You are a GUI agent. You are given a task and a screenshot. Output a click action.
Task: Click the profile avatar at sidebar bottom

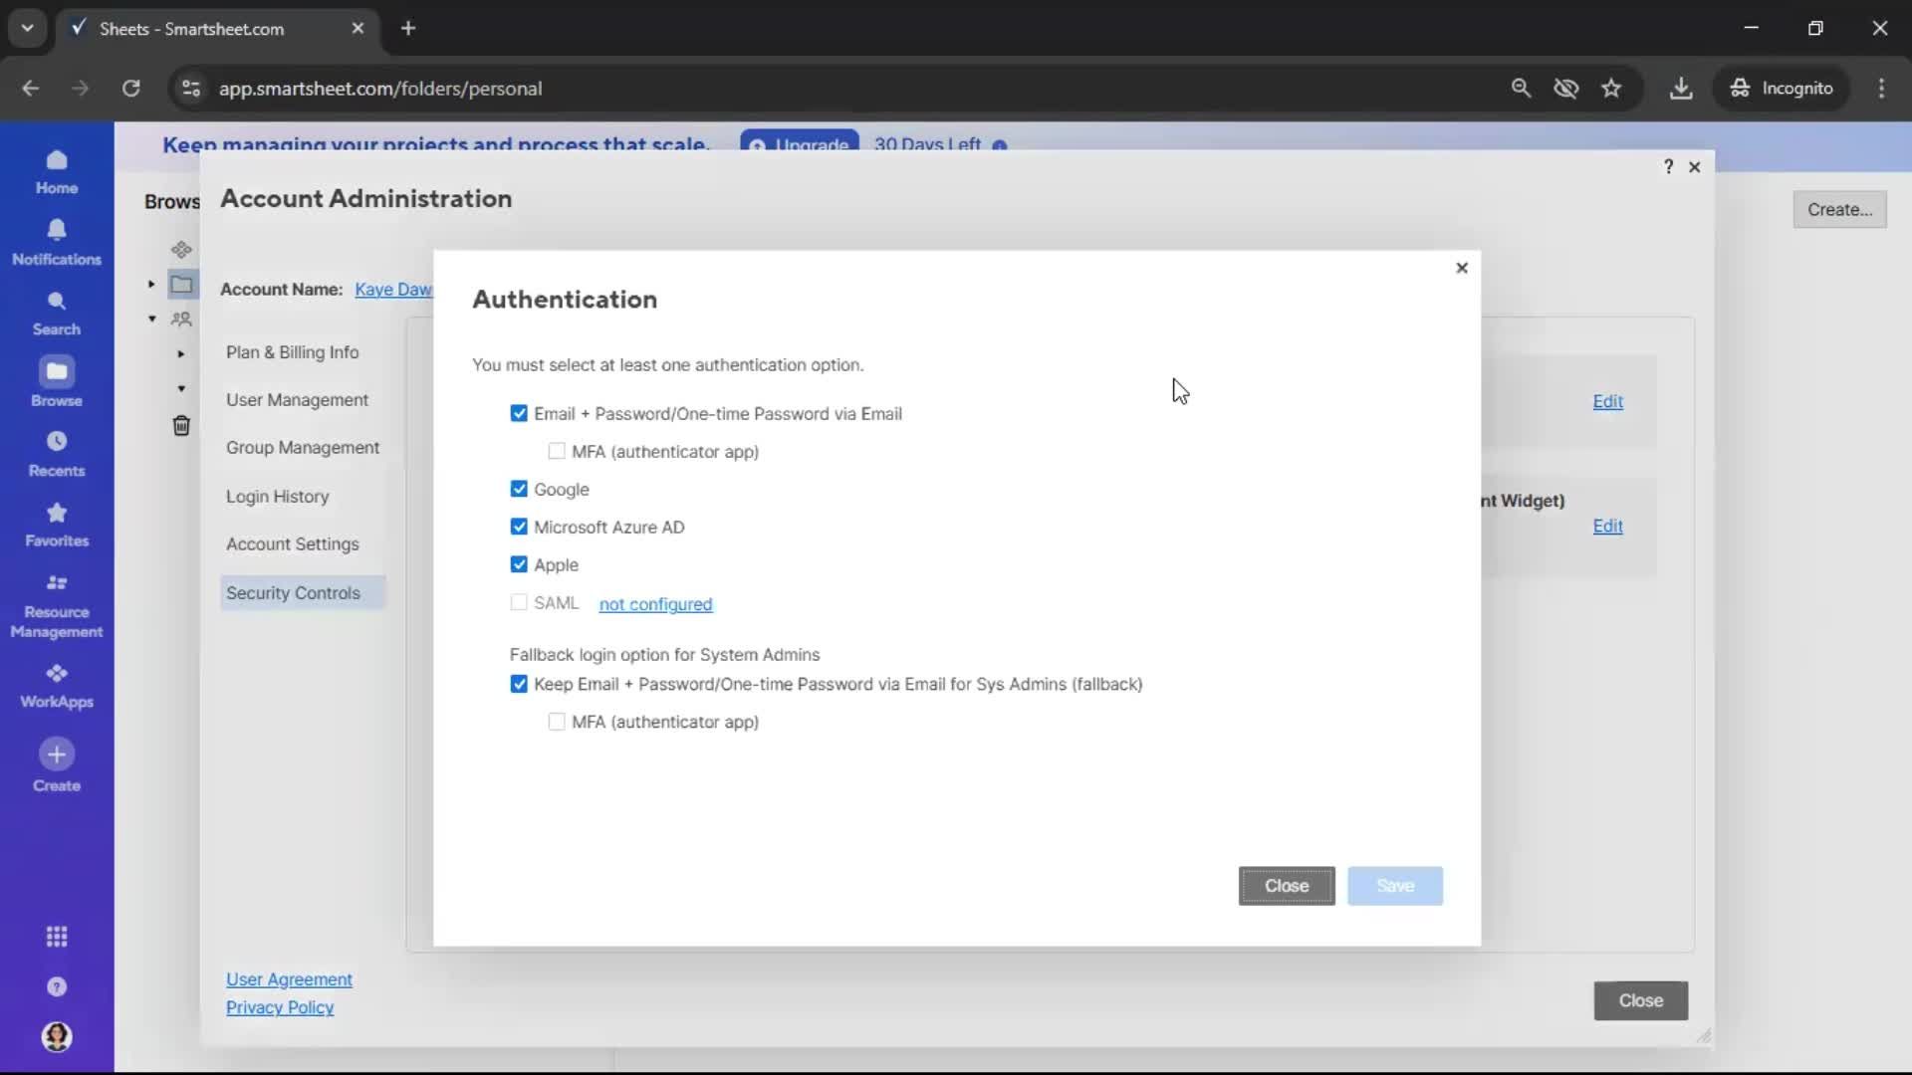(x=57, y=1037)
